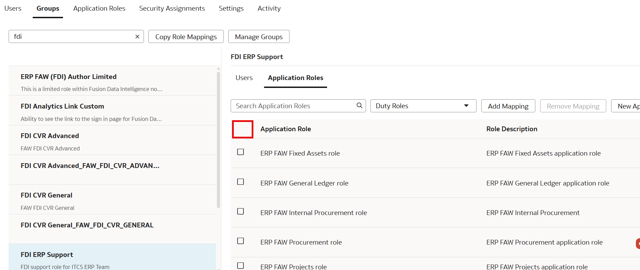This screenshot has width=640, height=270.
Task: Switch to Users sub-tab under FDI ERP Support
Action: 244,78
